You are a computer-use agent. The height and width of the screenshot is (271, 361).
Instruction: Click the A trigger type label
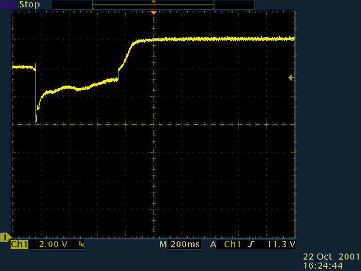click(x=213, y=245)
